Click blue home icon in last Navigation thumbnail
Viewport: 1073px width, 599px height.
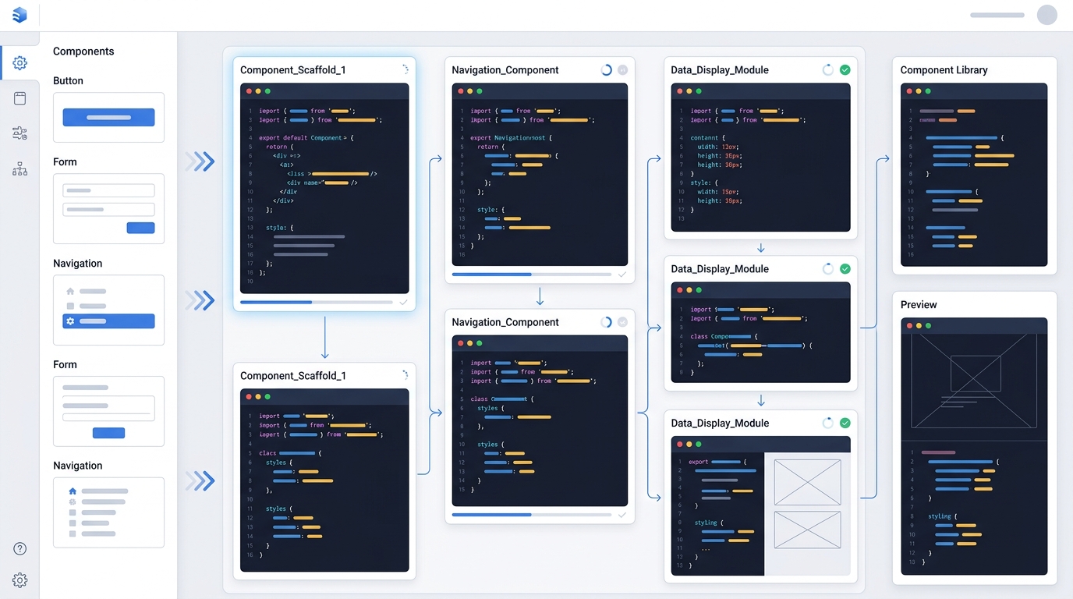(73, 491)
